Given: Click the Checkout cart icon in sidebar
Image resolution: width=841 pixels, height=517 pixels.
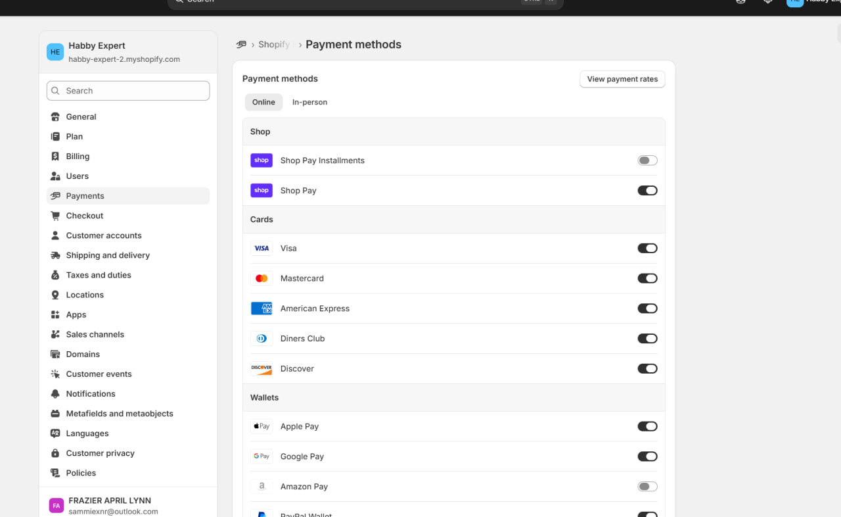Looking at the screenshot, I should [x=55, y=216].
